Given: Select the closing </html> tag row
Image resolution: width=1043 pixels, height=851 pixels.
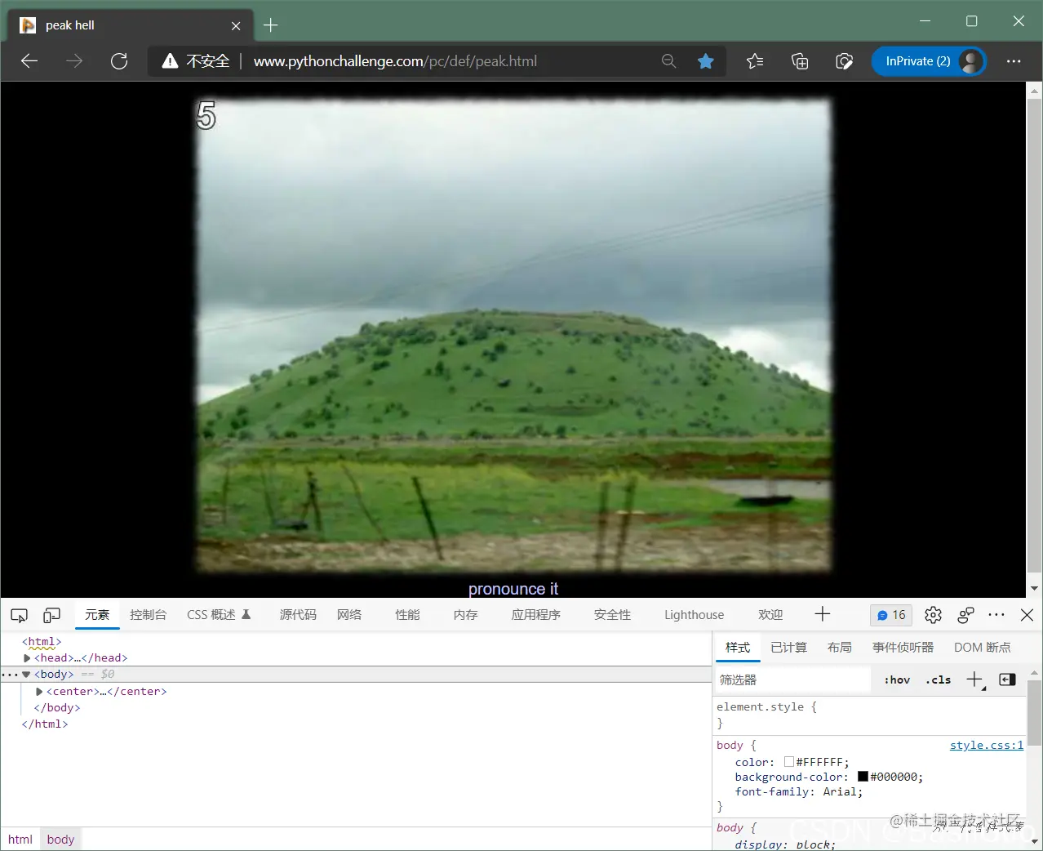Looking at the screenshot, I should [45, 724].
